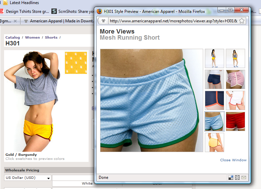The height and width of the screenshot is (189, 261).
Task: Click the Close Window link
Action: point(233,160)
